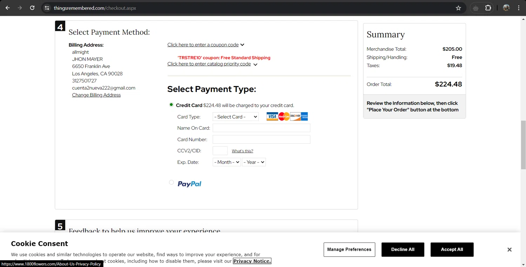Click the Change Billing Address link
Image resolution: width=526 pixels, height=267 pixels.
(x=96, y=95)
